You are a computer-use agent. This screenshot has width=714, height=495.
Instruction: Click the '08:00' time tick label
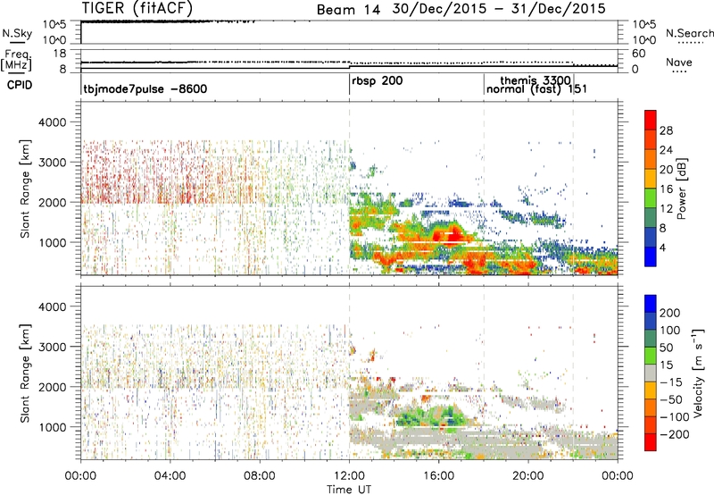point(260,476)
